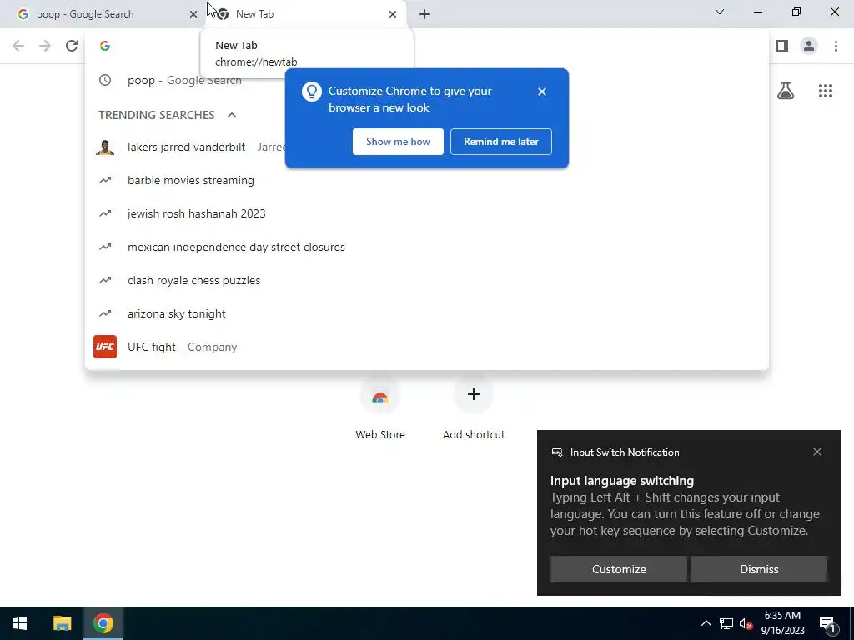The height and width of the screenshot is (640, 854).
Task: Choose 'UFC fight - Company' suggestion
Action: 426,347
